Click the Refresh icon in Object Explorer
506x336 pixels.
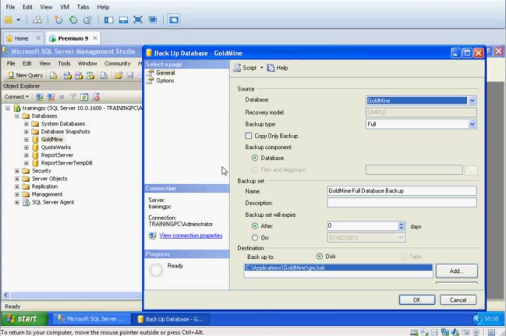click(84, 97)
